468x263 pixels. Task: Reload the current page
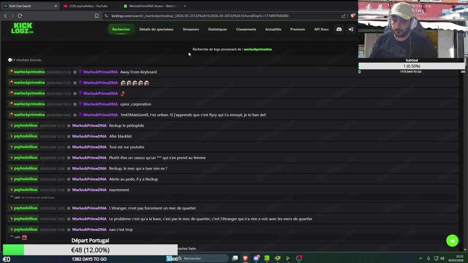tap(20, 16)
